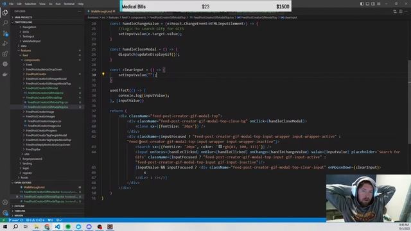The width and height of the screenshot is (411, 231).
Task: Open the Source Control view
Action: tap(5, 33)
